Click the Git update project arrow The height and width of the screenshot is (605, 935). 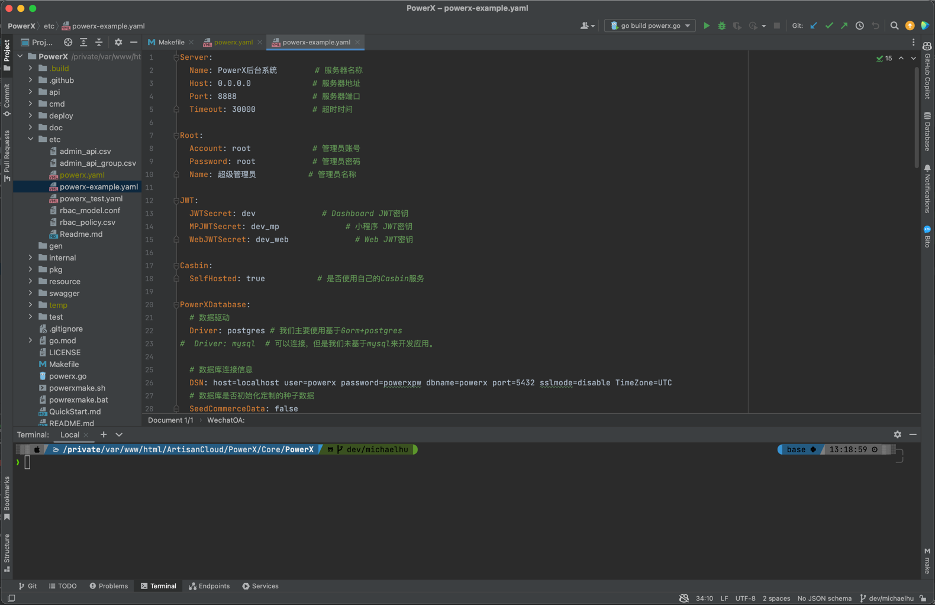(x=814, y=25)
